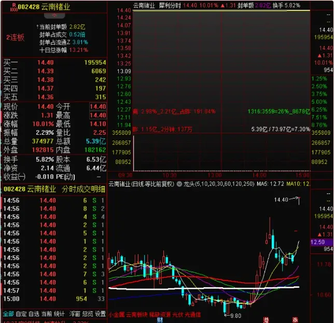Click the 2连板 consecutive limit-up label
334x323 pixels.
tap(15, 37)
